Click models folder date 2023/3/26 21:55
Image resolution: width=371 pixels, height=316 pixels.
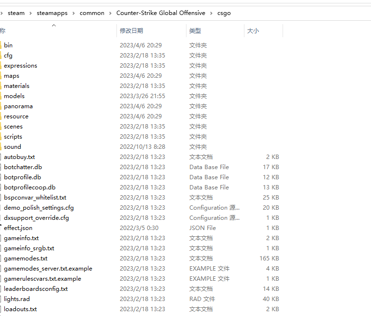(143, 96)
